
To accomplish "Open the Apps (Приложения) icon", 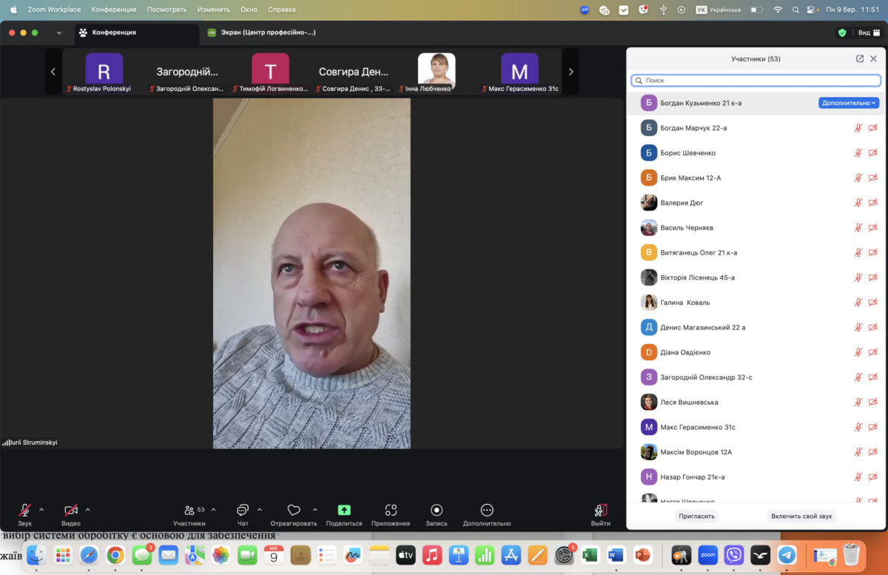I will pos(391,511).
